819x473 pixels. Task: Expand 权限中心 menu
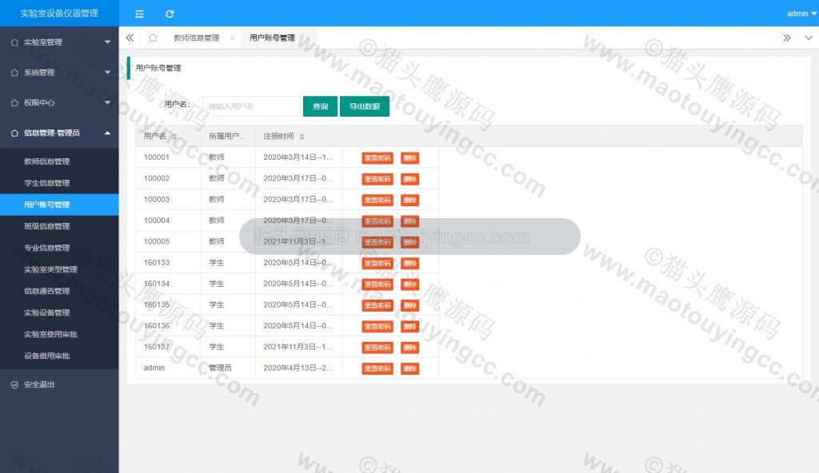tap(59, 102)
